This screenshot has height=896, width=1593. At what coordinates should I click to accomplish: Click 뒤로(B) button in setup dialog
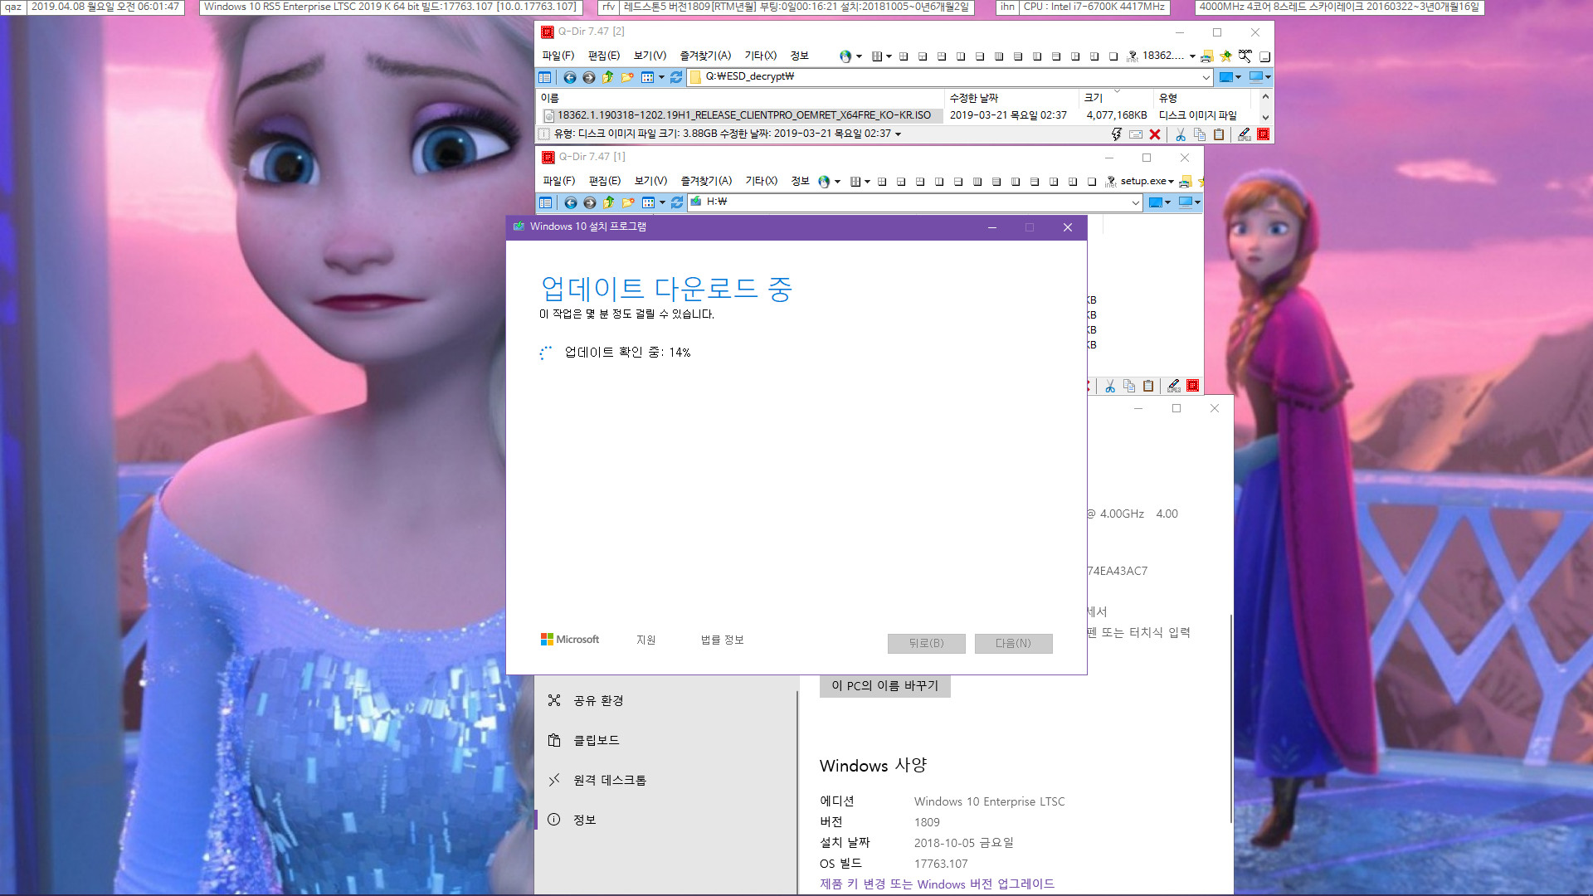coord(926,643)
